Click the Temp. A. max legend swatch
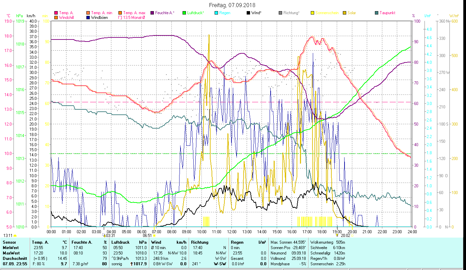The height and width of the screenshot is (270, 466). [120, 13]
